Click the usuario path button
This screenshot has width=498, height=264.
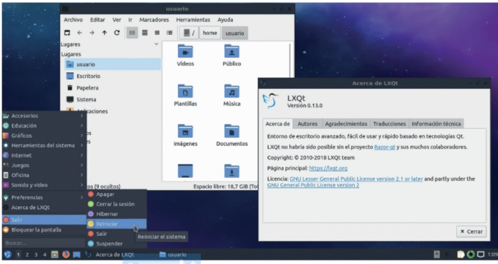coord(235,33)
